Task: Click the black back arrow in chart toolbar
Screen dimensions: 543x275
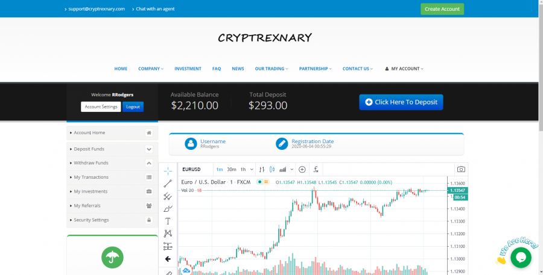Action: point(168,259)
